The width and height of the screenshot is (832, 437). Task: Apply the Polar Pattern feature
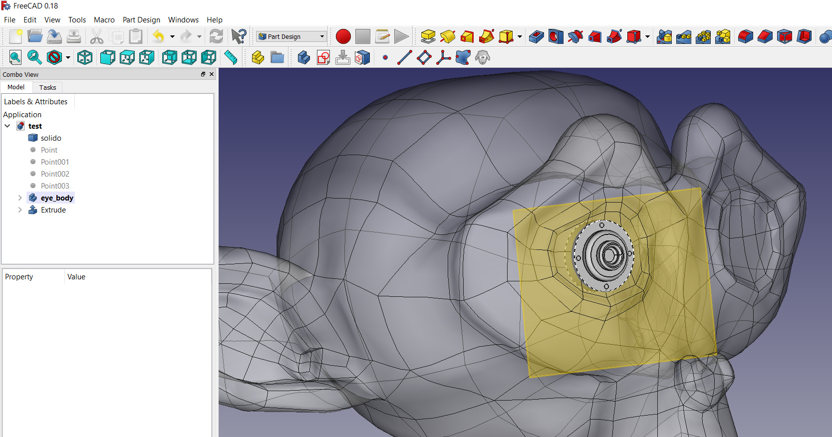coord(703,36)
